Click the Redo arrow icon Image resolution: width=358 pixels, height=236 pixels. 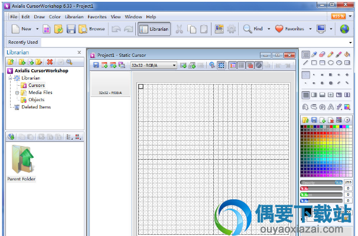(129, 29)
